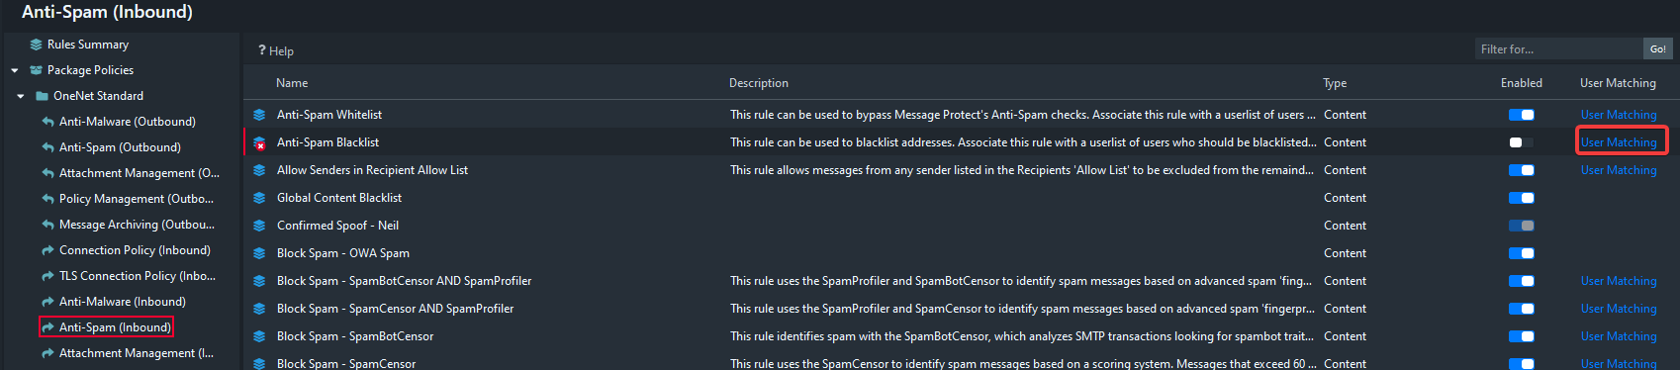Click the Anti-Spam Blacklist rule icon
1680x370 pixels.
pyautogui.click(x=259, y=142)
